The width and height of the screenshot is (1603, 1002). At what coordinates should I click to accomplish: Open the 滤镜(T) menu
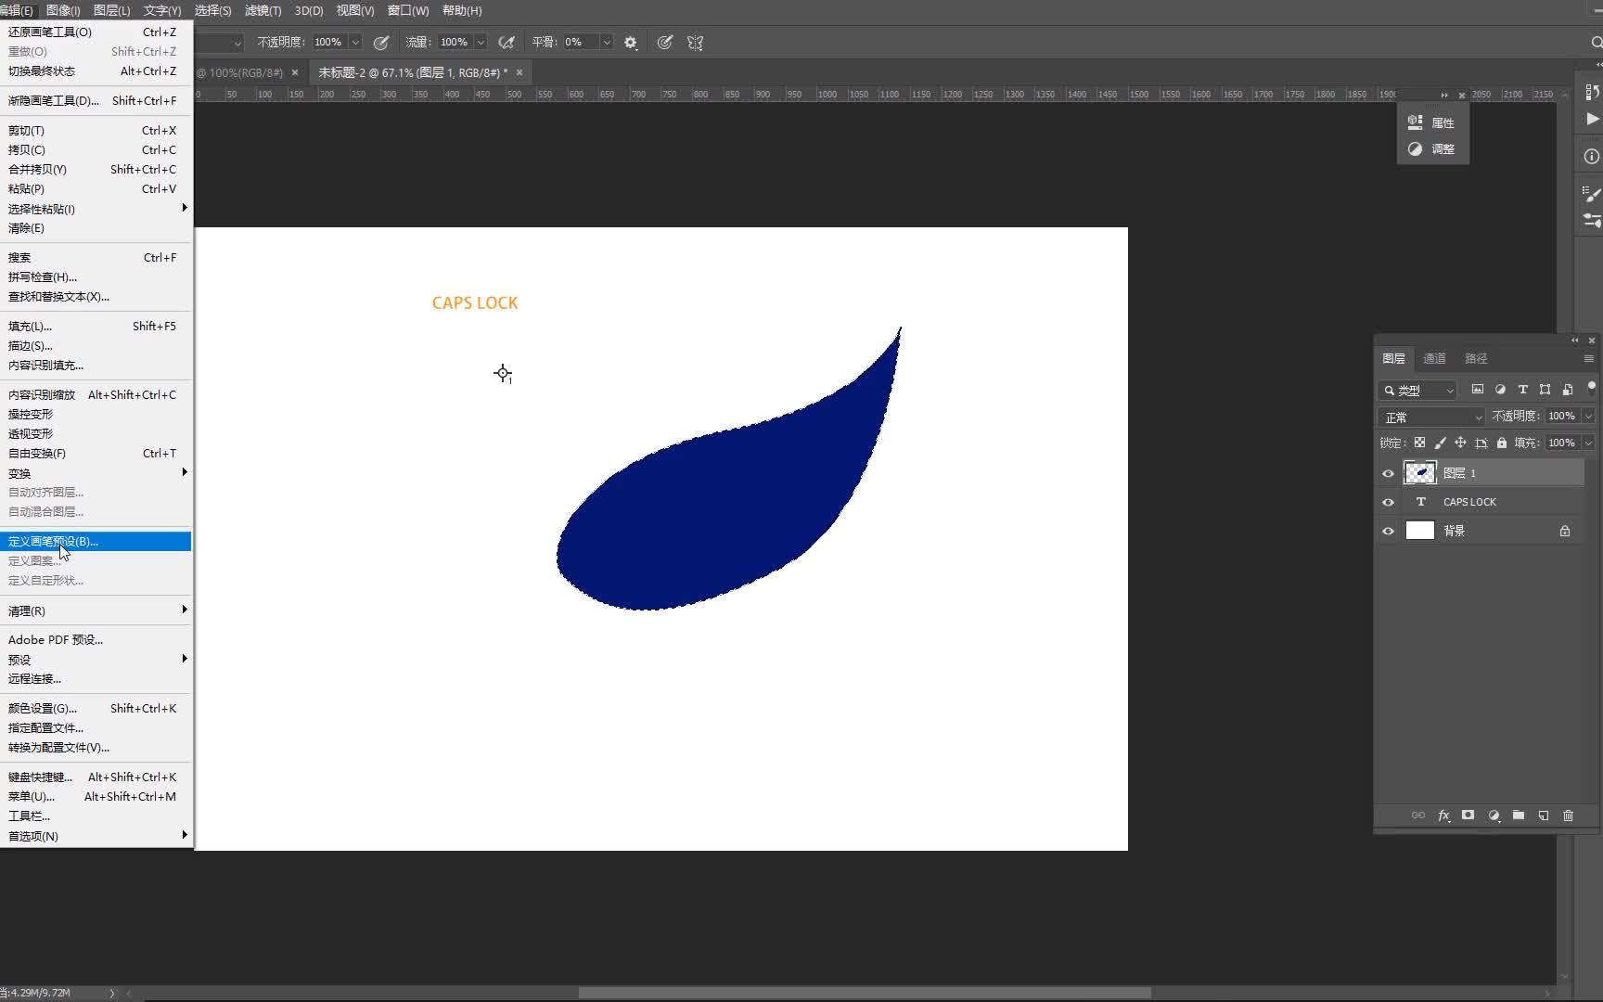[263, 10]
